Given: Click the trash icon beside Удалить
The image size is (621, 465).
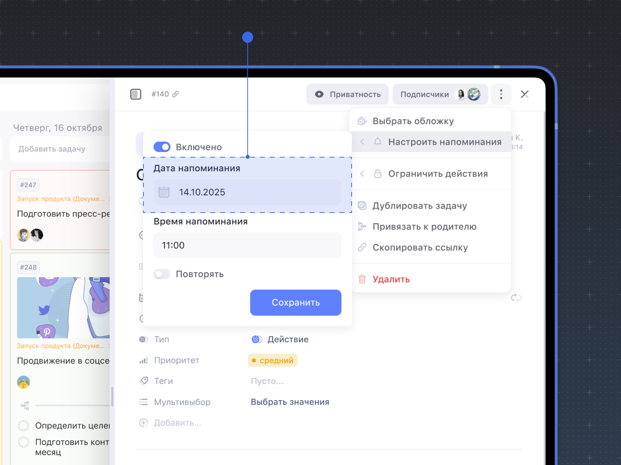Looking at the screenshot, I should pos(362,279).
